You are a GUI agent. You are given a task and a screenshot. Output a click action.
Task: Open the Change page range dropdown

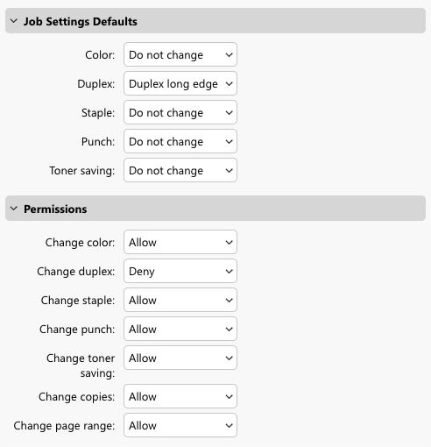tap(180, 425)
